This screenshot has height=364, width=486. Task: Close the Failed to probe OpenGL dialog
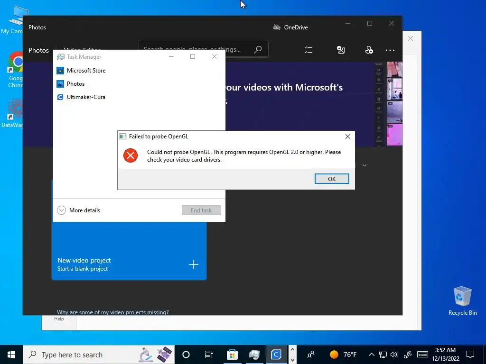348,136
